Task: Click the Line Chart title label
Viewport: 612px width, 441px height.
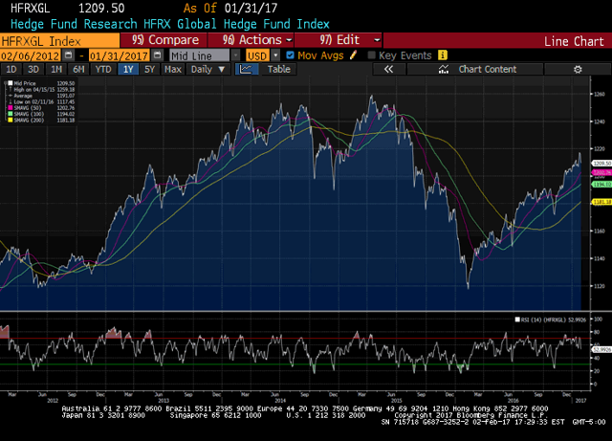Action: (x=574, y=41)
